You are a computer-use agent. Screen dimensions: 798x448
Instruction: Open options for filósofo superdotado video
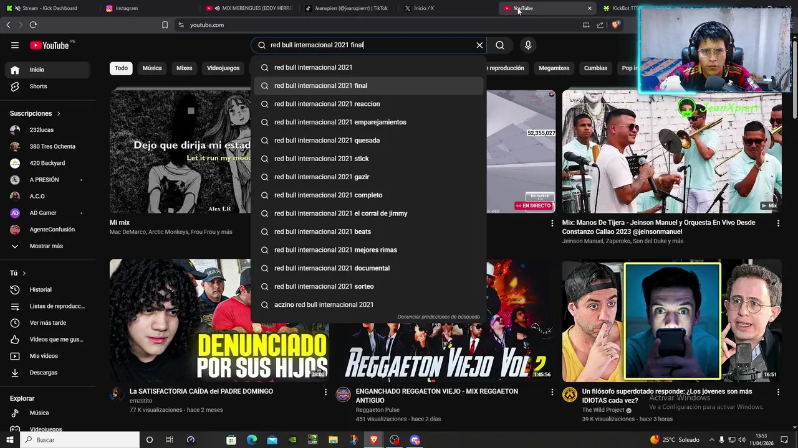(x=778, y=392)
